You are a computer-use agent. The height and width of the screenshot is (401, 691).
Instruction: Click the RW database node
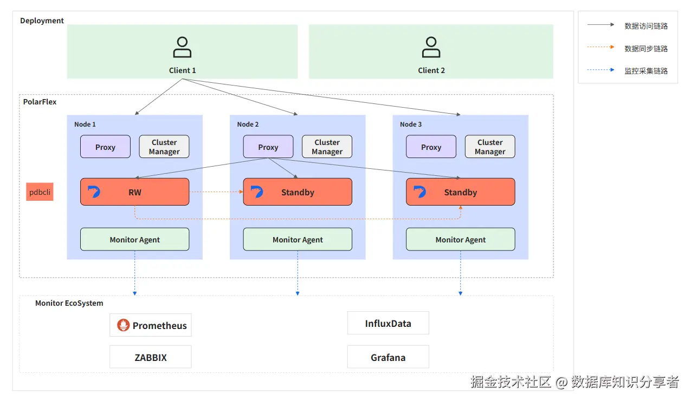point(134,191)
